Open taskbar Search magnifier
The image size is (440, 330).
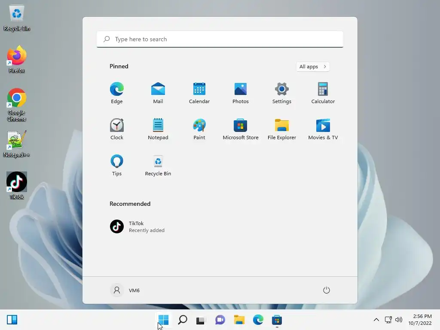pyautogui.click(x=182, y=320)
